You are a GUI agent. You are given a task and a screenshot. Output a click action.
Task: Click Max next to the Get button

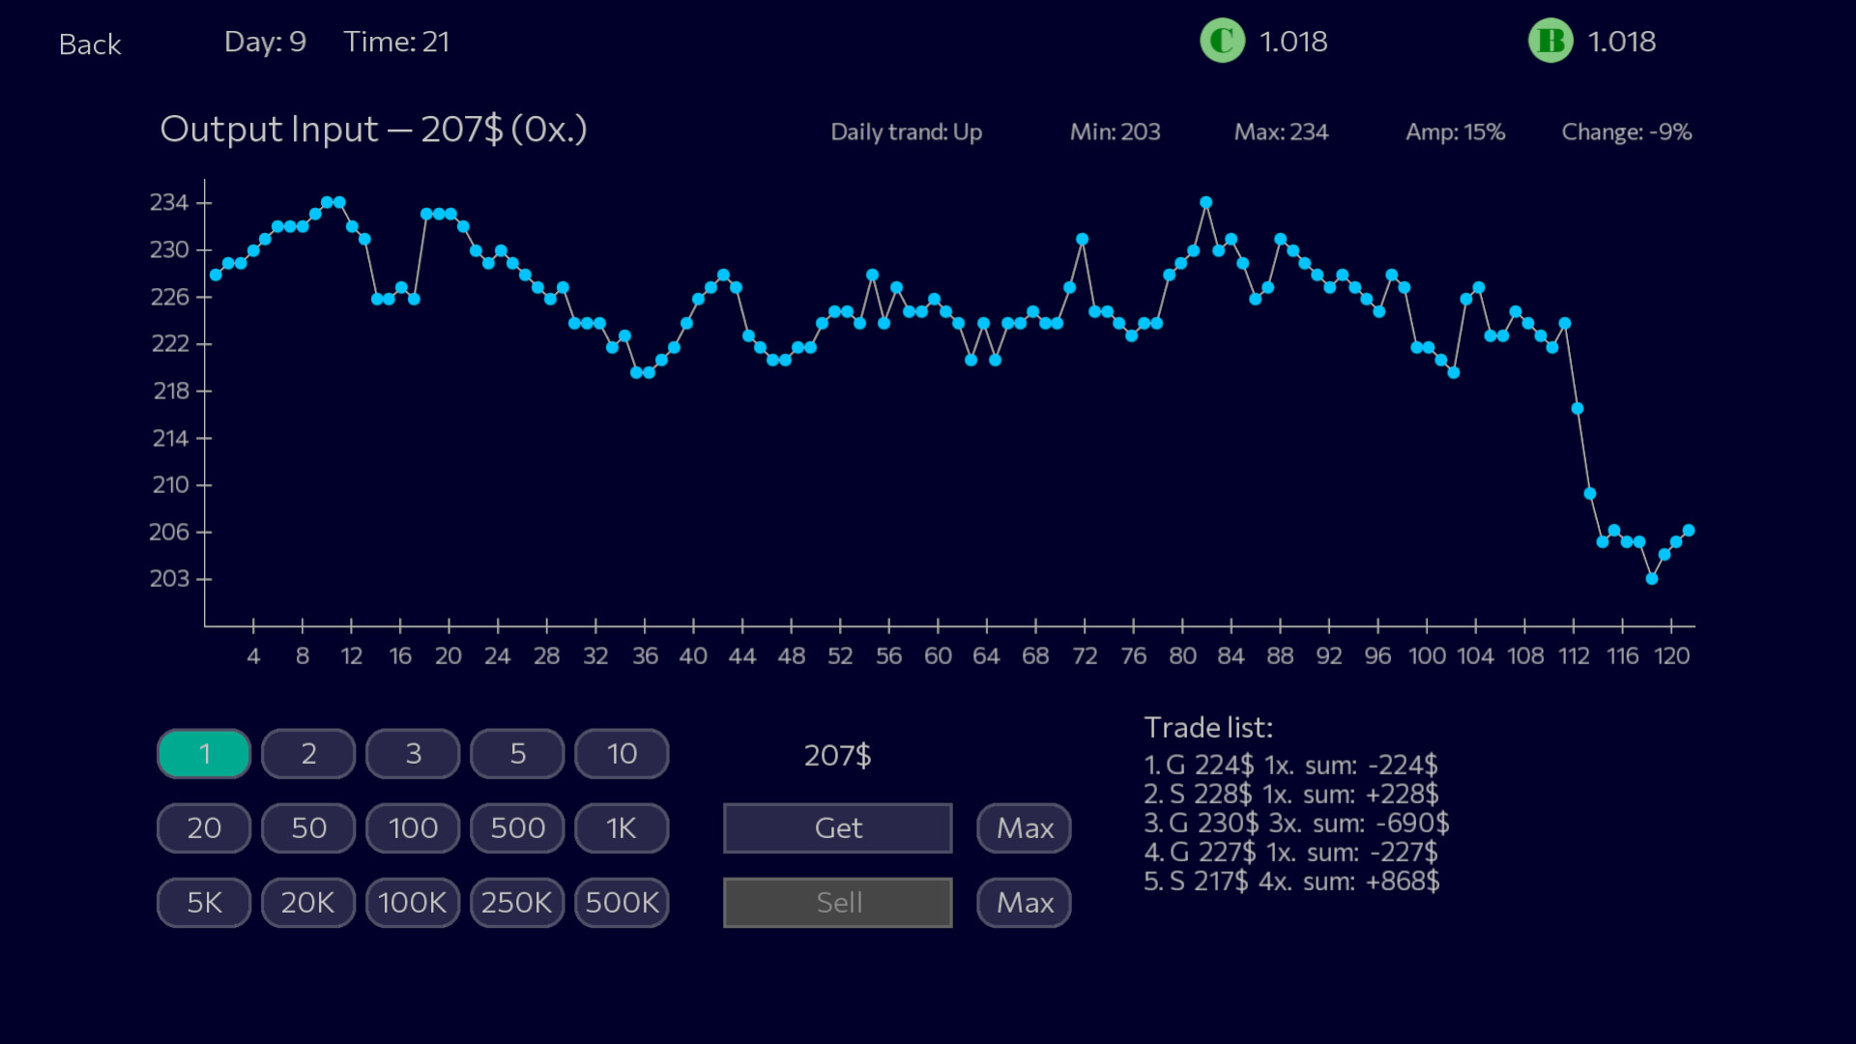1023,827
